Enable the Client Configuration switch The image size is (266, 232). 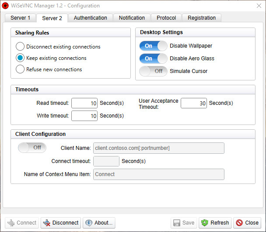32,148
